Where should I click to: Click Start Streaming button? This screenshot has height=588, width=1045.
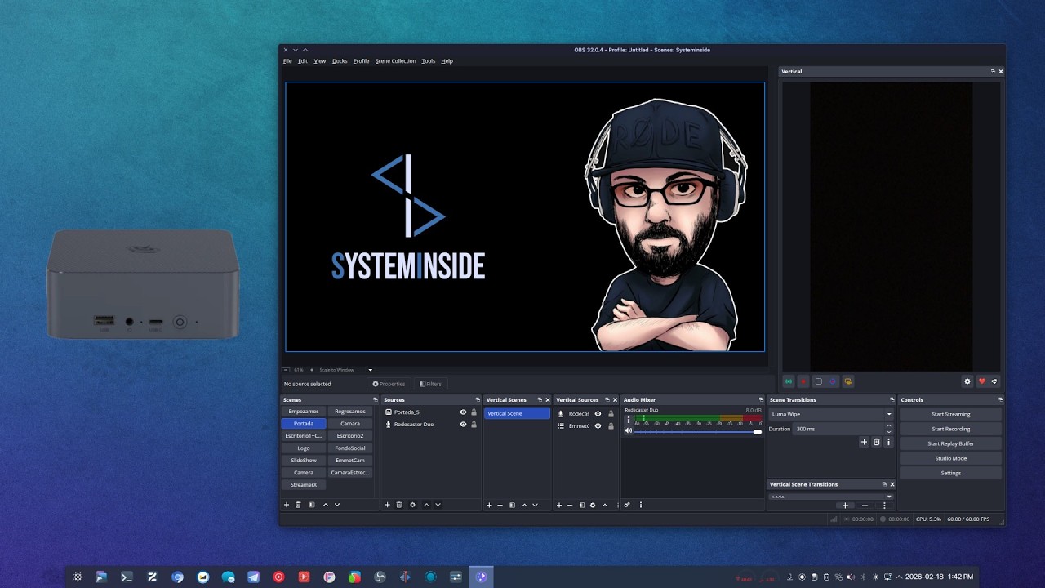coord(951,414)
